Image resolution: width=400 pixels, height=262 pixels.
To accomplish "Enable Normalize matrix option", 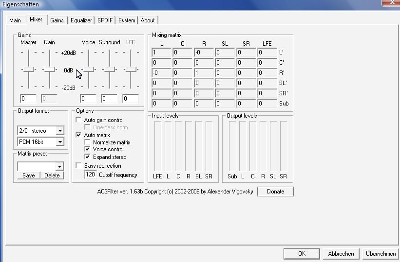I will point(88,142).
